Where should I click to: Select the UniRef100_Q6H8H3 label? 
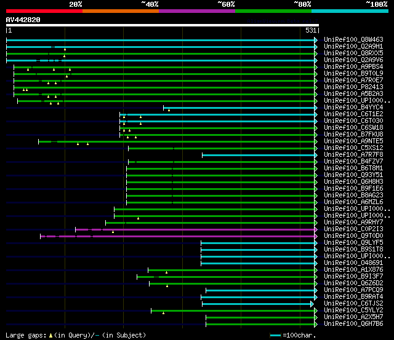coord(353,182)
